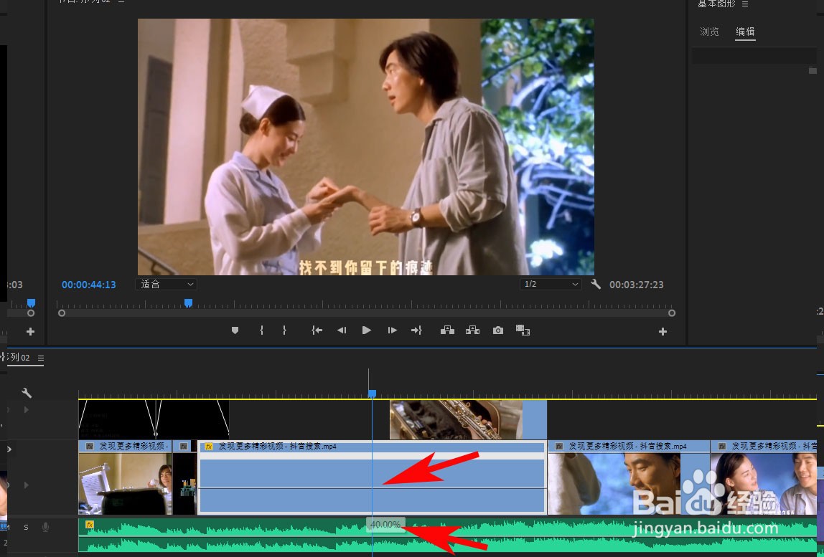Switch to the 浏览 tab
Viewport: 824px width, 557px height.
(709, 32)
